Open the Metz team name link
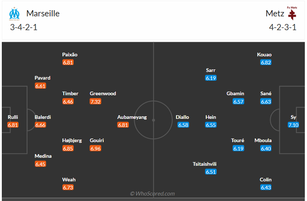 pos(275,13)
